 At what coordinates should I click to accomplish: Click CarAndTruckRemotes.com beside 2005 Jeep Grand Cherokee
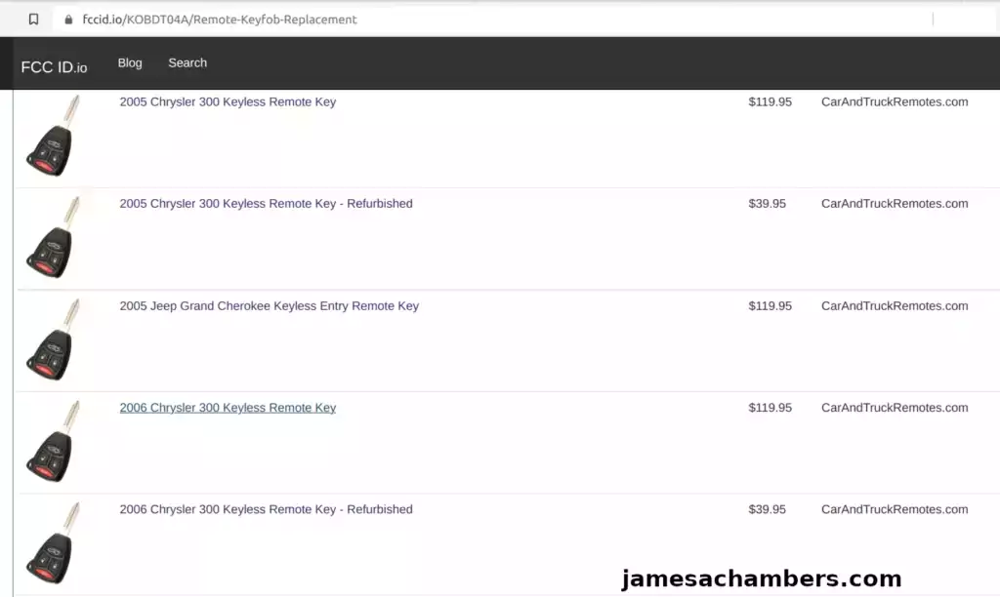pos(895,306)
